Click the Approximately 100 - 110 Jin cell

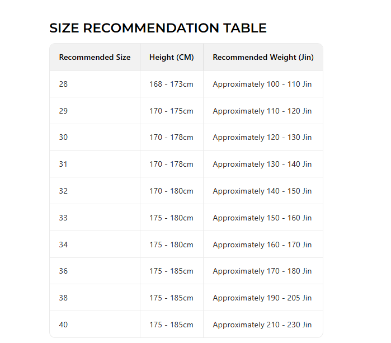click(x=262, y=84)
